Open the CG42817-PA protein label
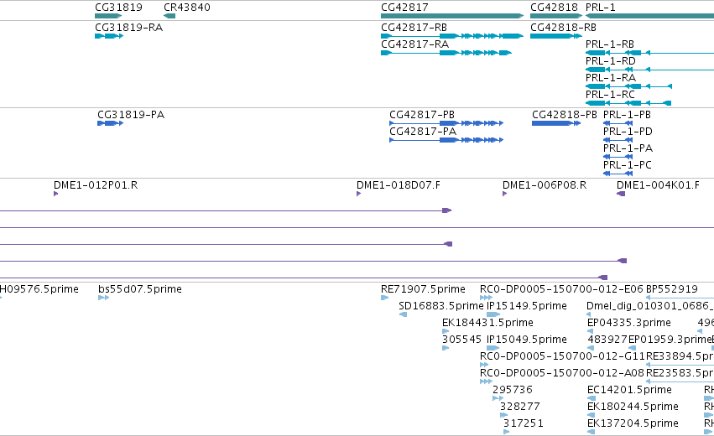 coord(423,132)
